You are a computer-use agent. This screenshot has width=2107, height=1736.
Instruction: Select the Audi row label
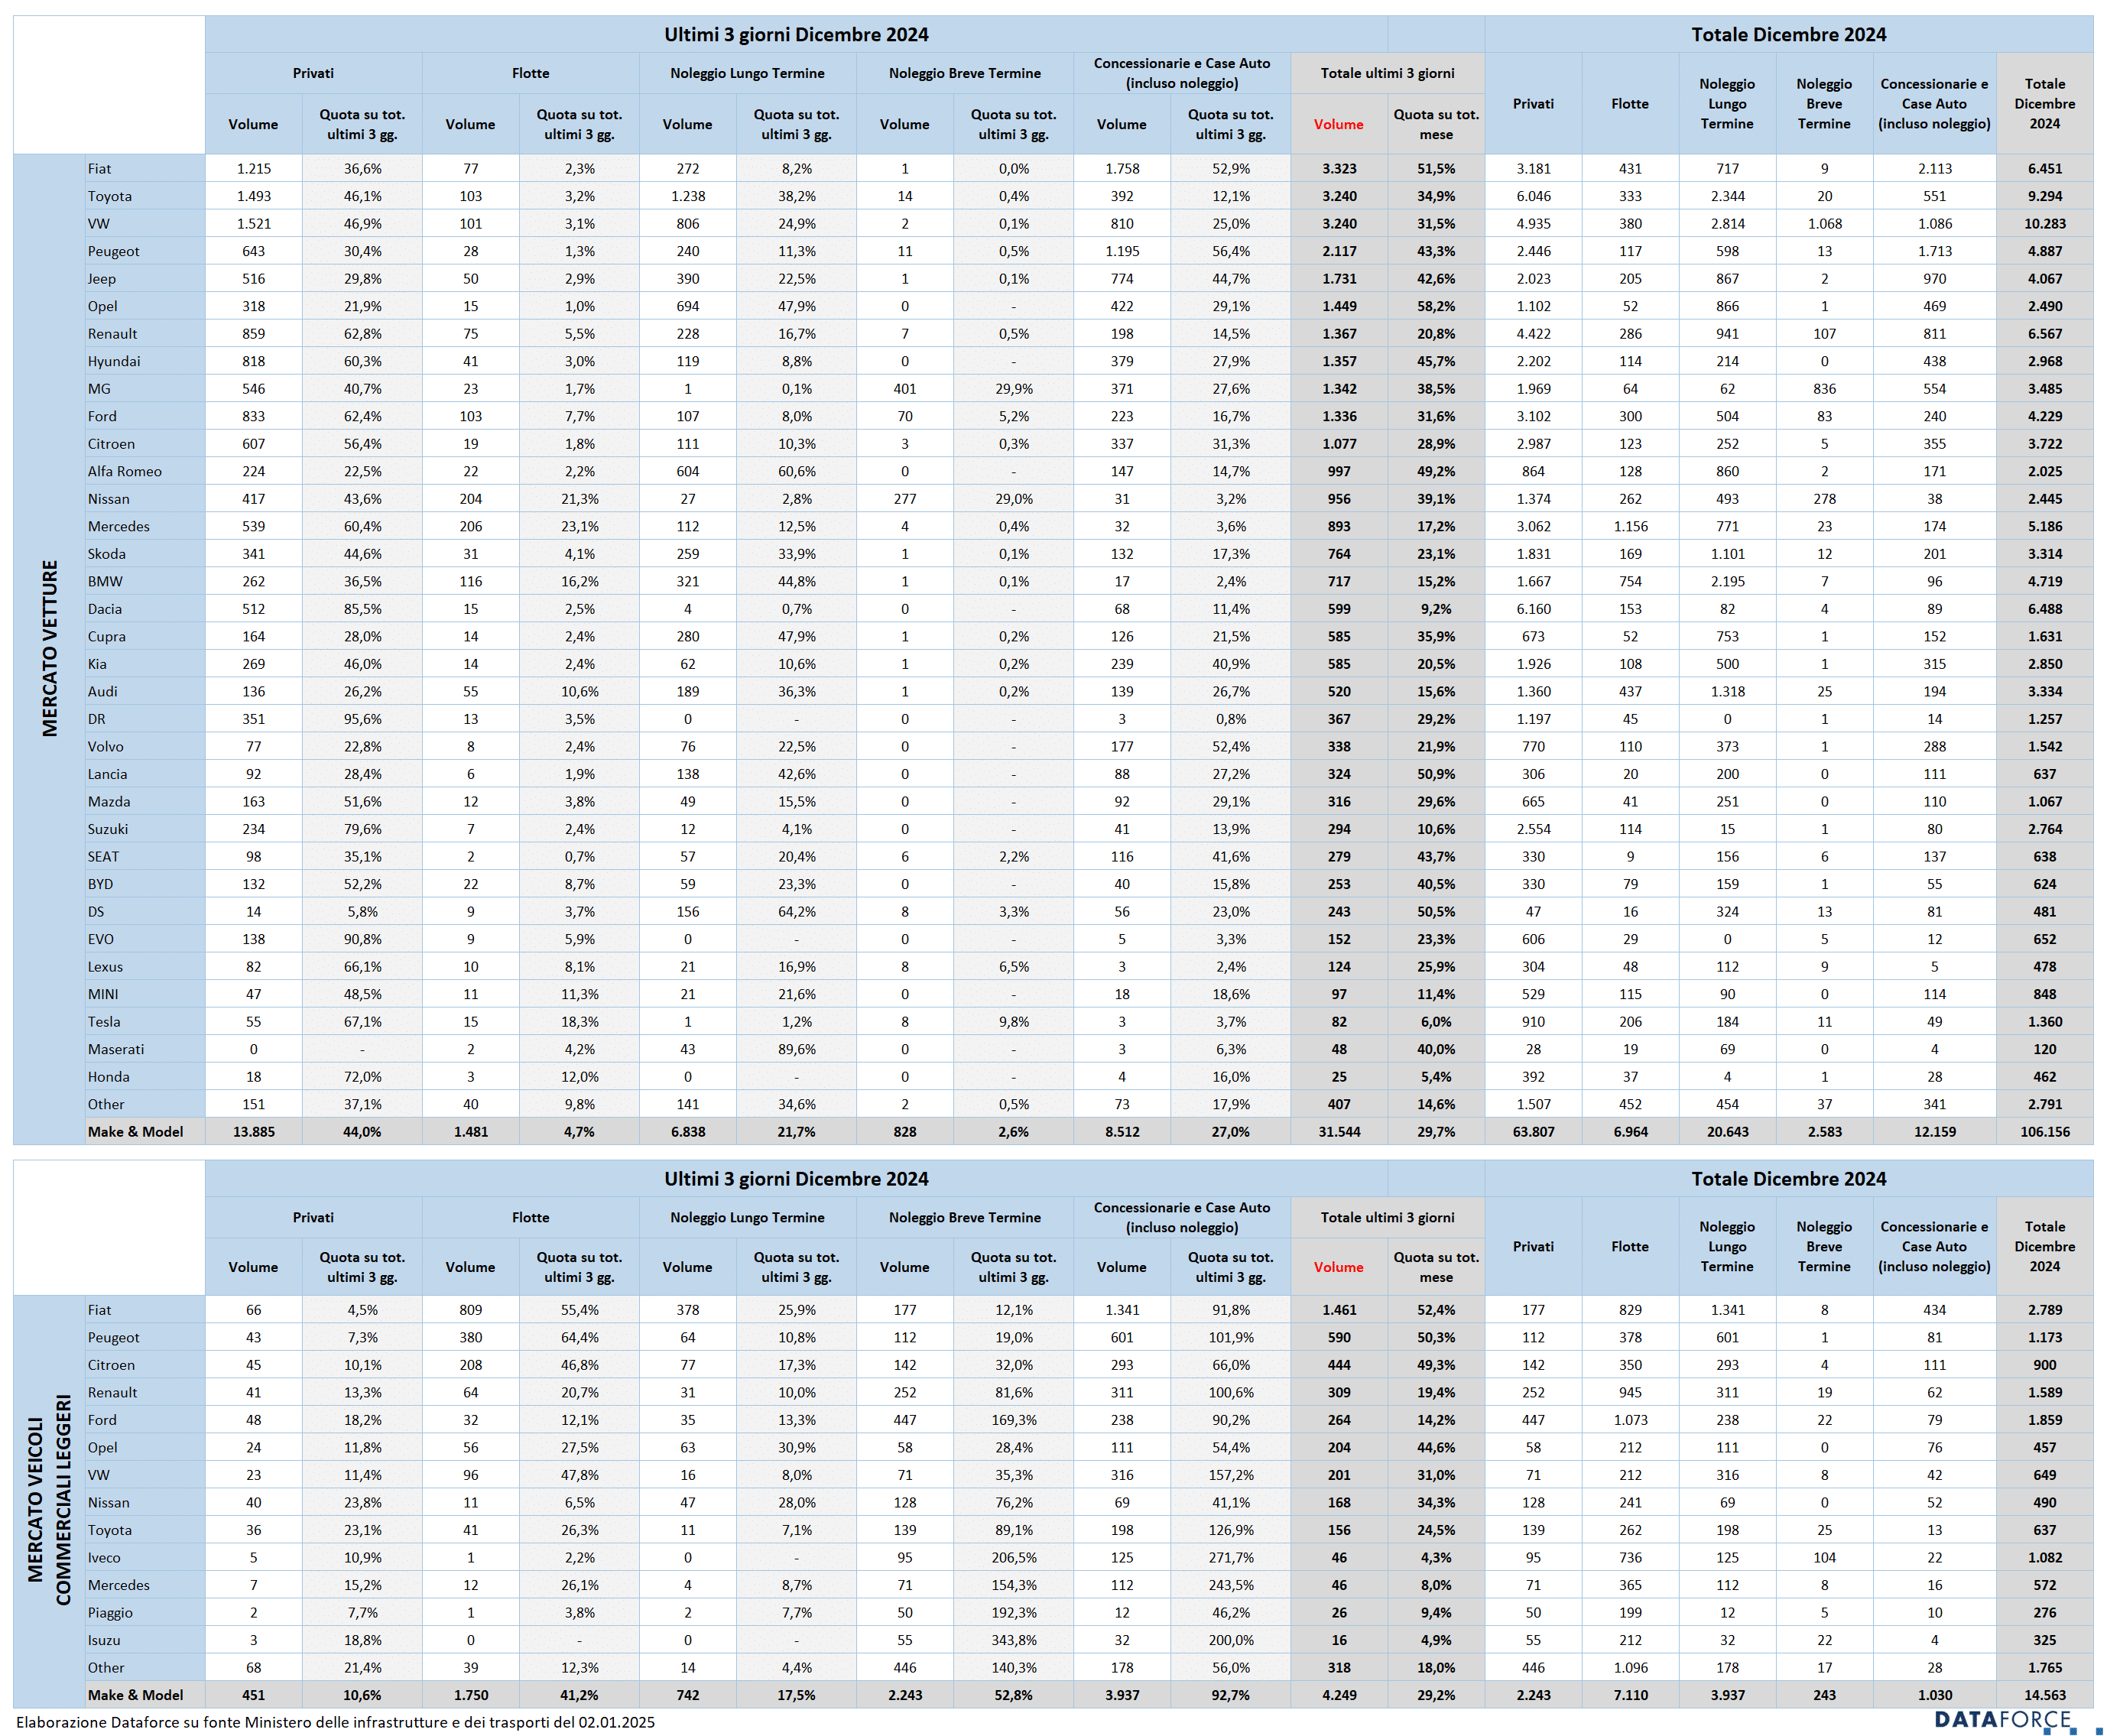coord(103,691)
